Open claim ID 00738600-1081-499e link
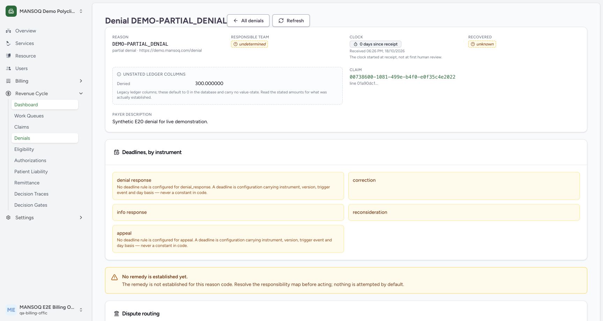 (x=402, y=77)
